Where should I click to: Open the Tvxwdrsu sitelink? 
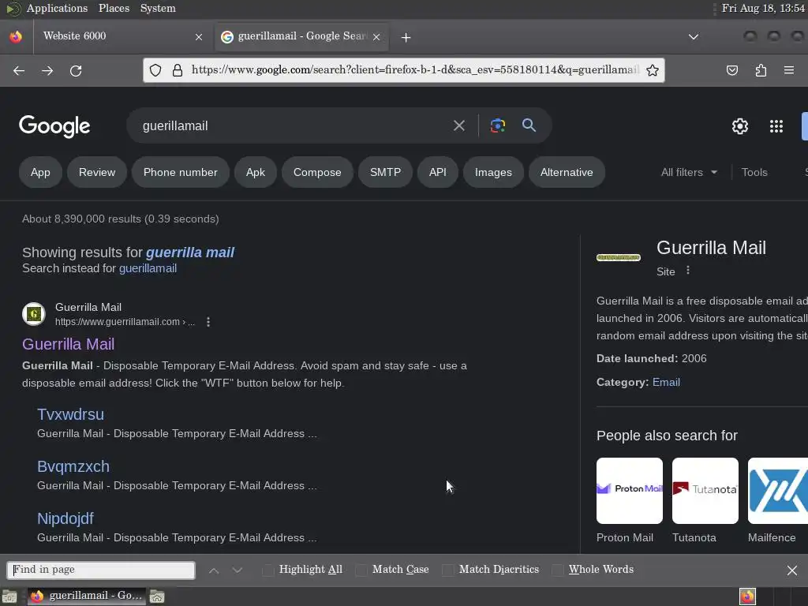(x=70, y=414)
